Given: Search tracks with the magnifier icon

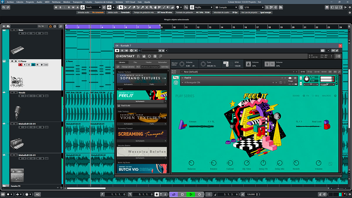Looking at the screenshot, I should pyautogui.click(x=61, y=26).
